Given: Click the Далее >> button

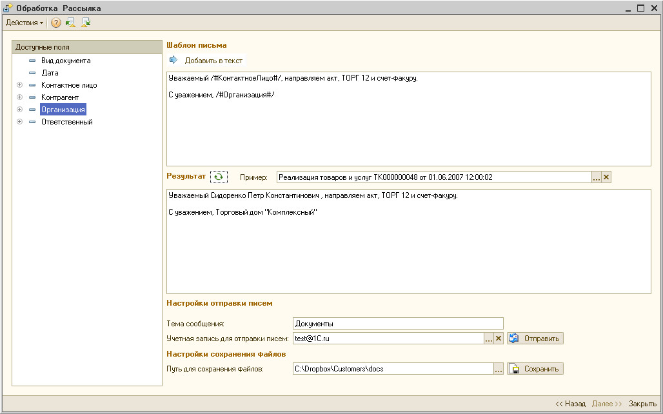Looking at the screenshot, I should [x=607, y=404].
